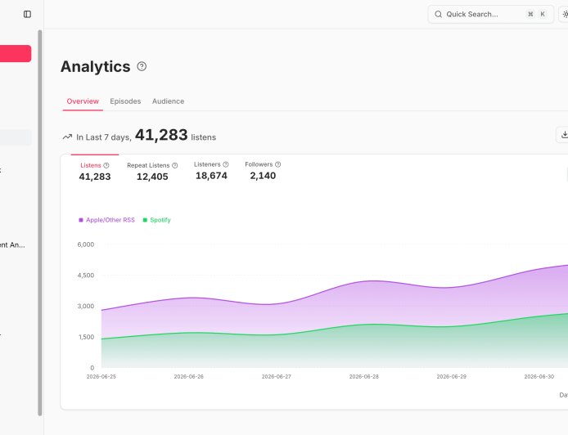Viewport: 568px width, 435px height.
Task: Click the purple Apple/Other RSS swatch
Action: [81, 220]
